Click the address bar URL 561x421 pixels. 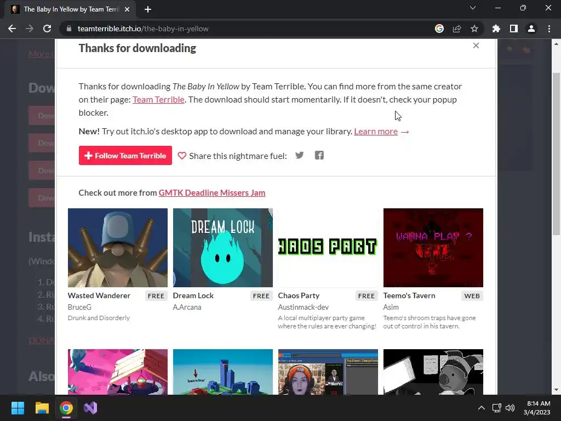click(x=143, y=29)
